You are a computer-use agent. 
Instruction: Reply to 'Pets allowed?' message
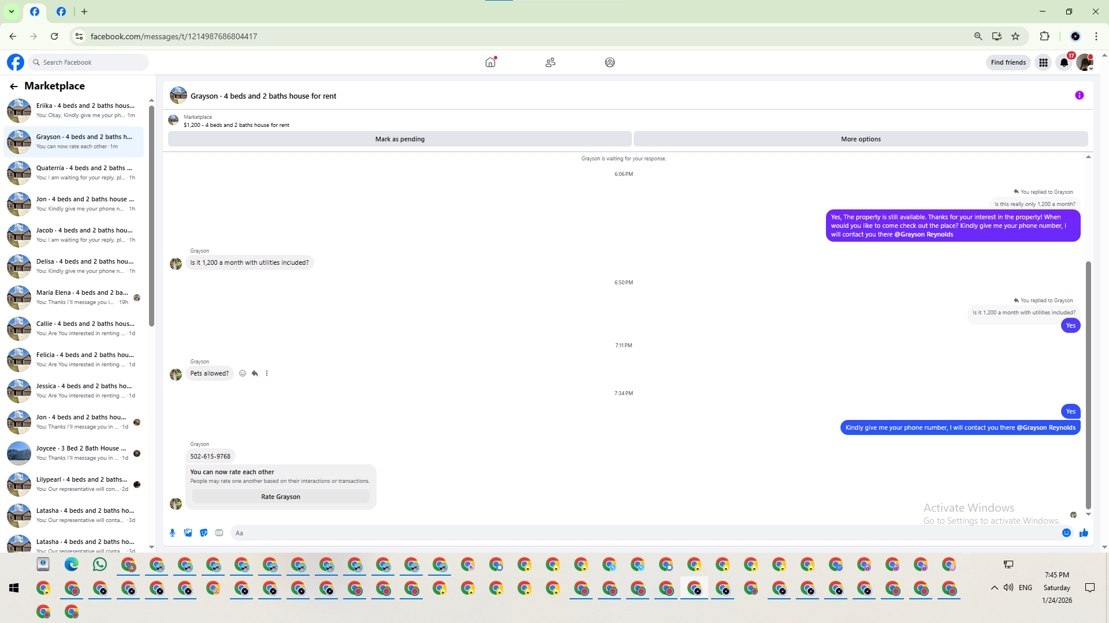(x=255, y=373)
